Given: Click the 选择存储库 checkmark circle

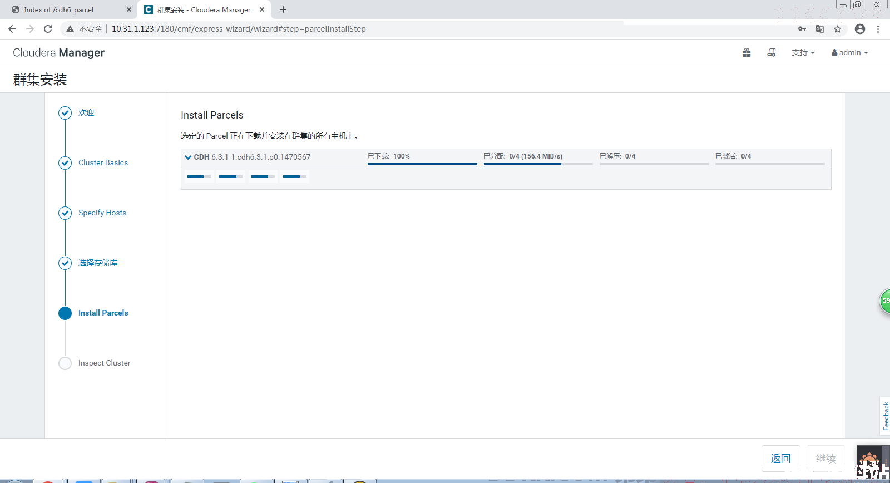Looking at the screenshot, I should 65,263.
